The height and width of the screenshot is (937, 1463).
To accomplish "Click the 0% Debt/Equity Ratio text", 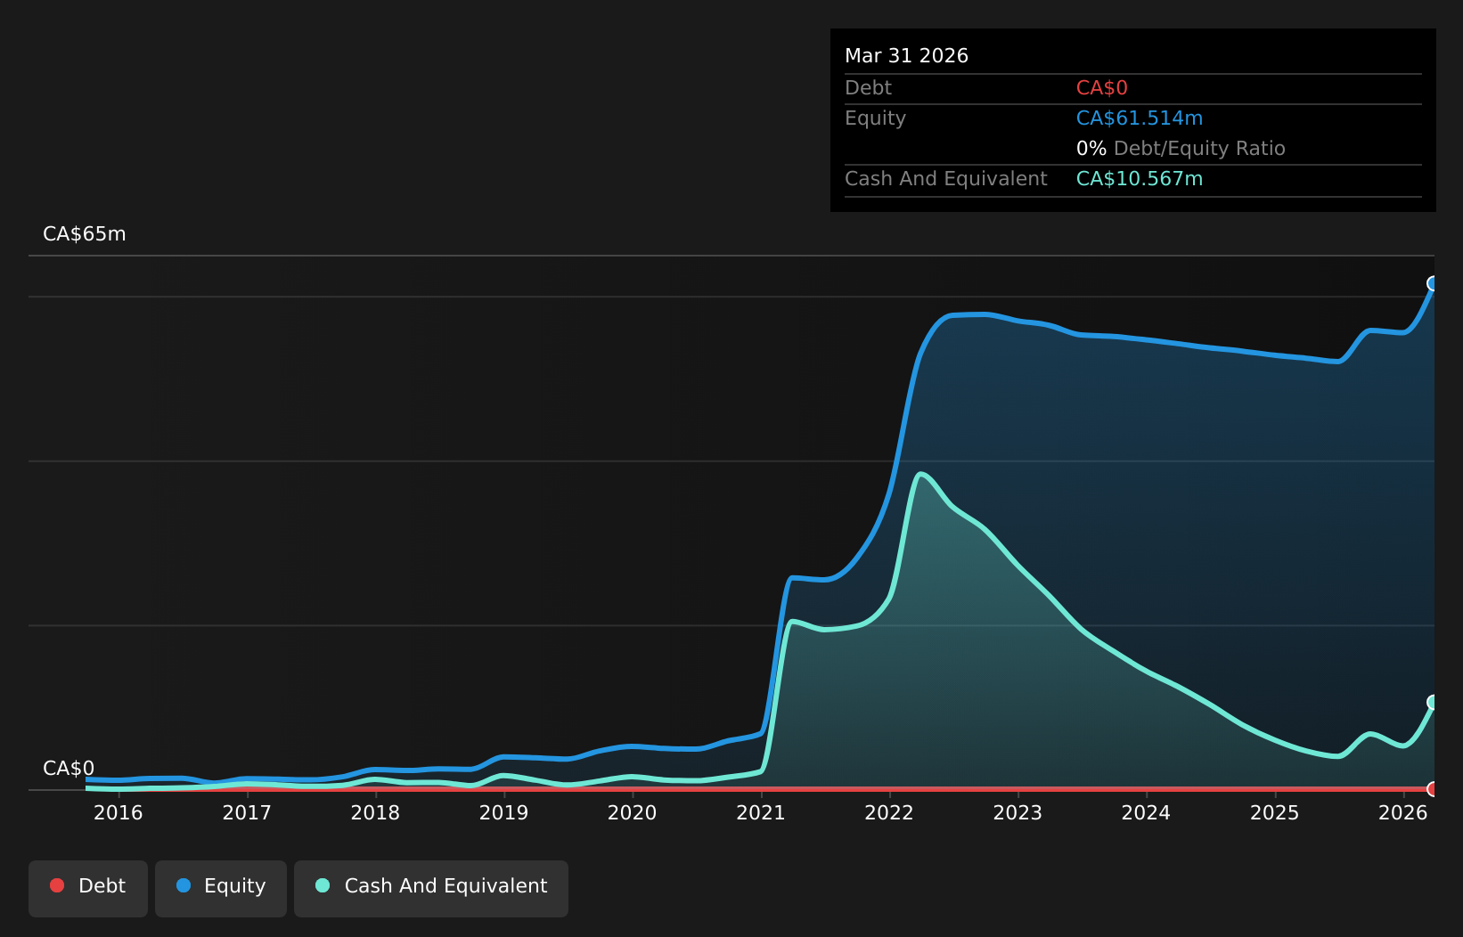I will (1181, 149).
